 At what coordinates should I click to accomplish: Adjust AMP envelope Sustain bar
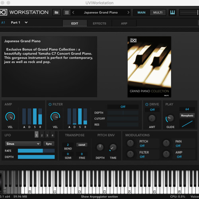(x=35, y=116)
